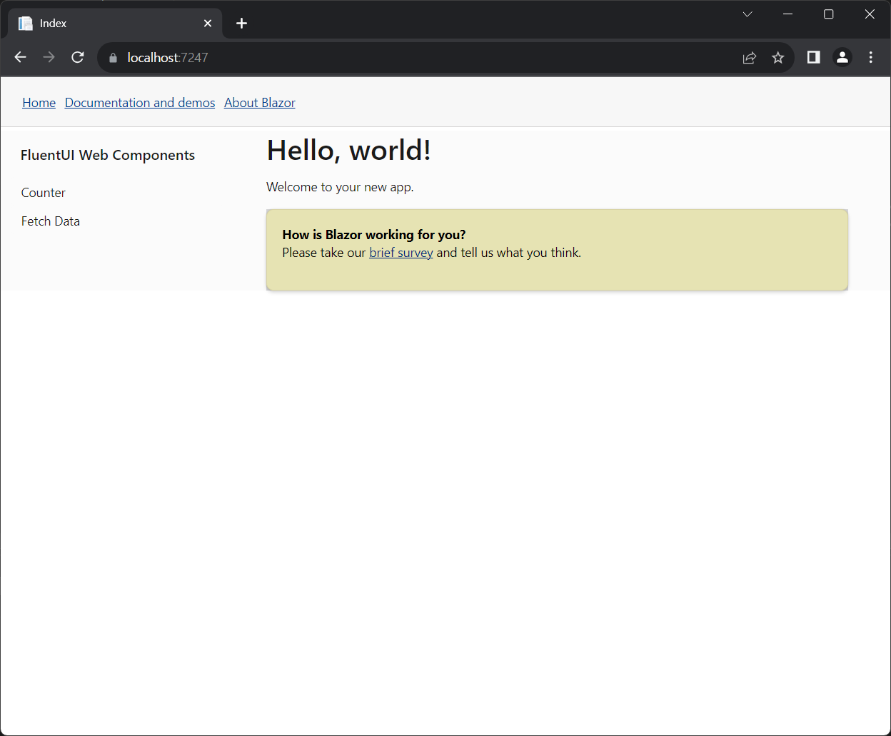Open the share page icon
891x736 pixels.
[750, 58]
